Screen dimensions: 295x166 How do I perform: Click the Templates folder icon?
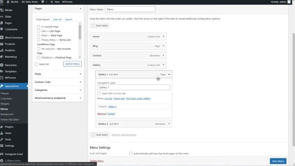(2, 71)
